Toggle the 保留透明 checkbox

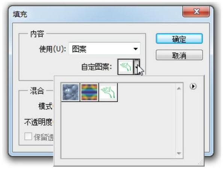28,136
